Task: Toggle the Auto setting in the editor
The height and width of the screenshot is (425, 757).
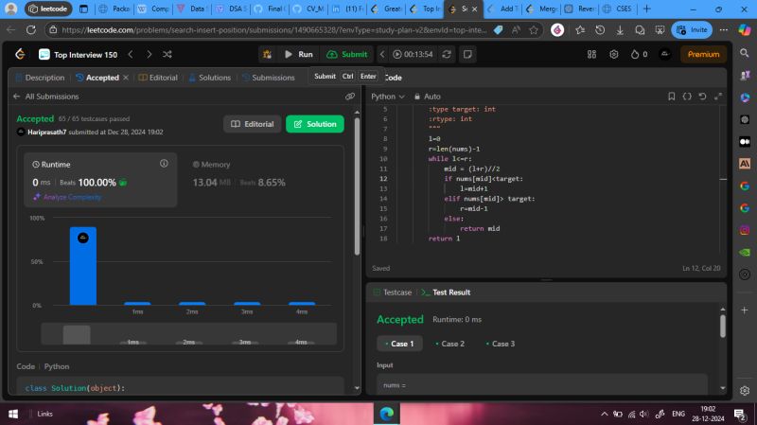Action: tap(428, 97)
